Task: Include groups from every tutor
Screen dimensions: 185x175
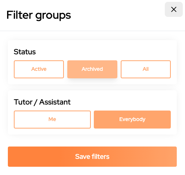Action: tap(132, 120)
